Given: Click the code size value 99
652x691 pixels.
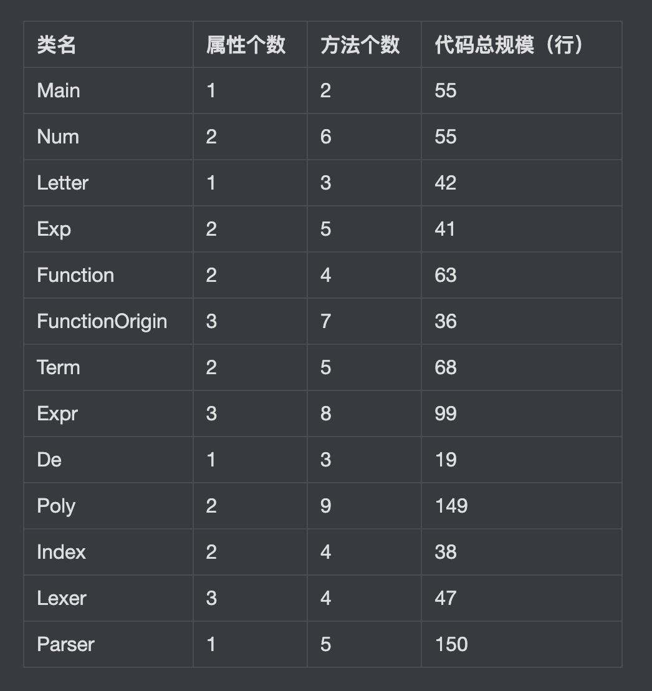Looking at the screenshot, I should point(446,414).
